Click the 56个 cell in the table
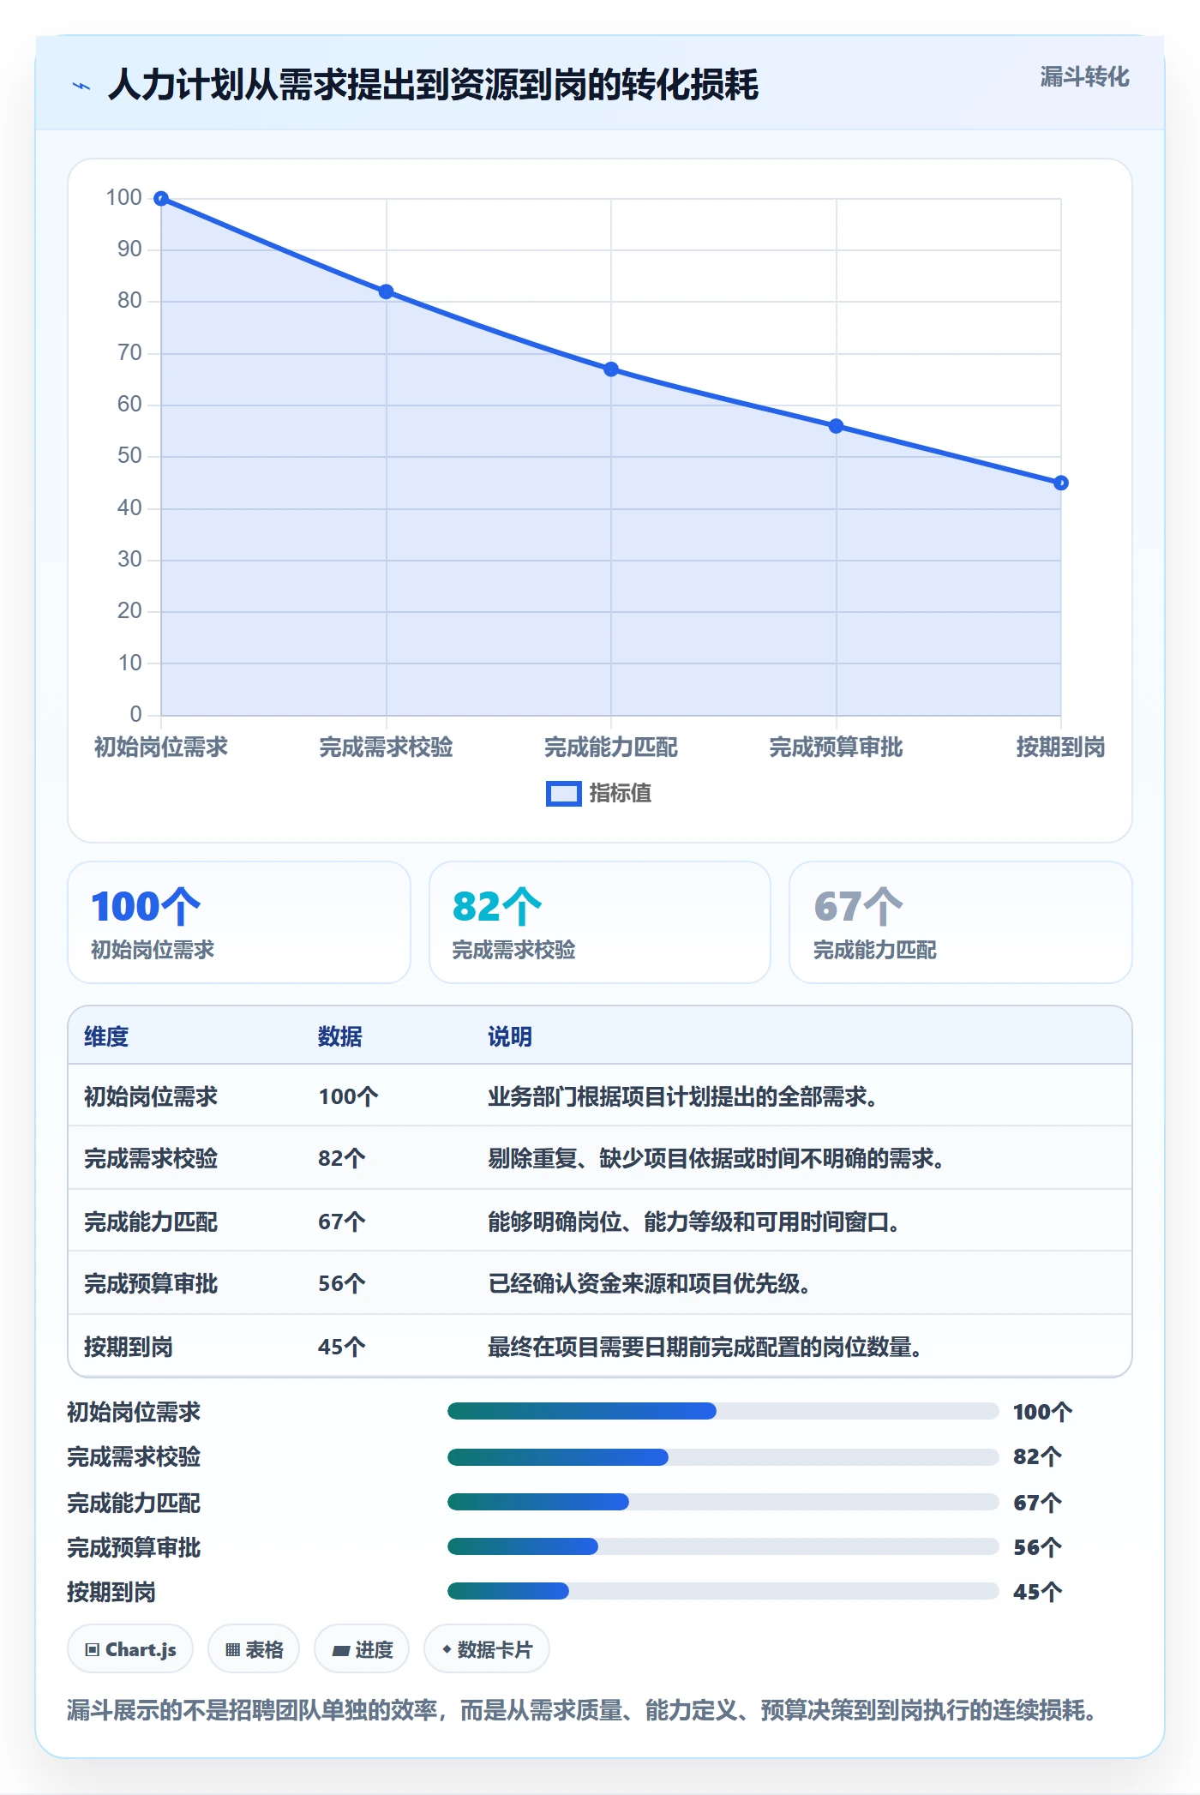The height and width of the screenshot is (1795, 1200). (x=342, y=1283)
